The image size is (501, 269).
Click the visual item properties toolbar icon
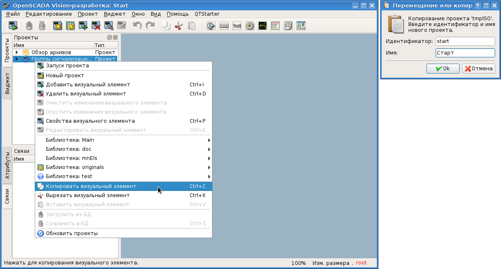[x=109, y=26]
